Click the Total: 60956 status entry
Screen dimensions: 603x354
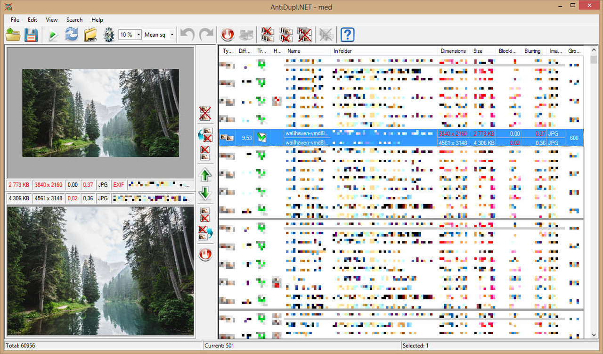20,346
